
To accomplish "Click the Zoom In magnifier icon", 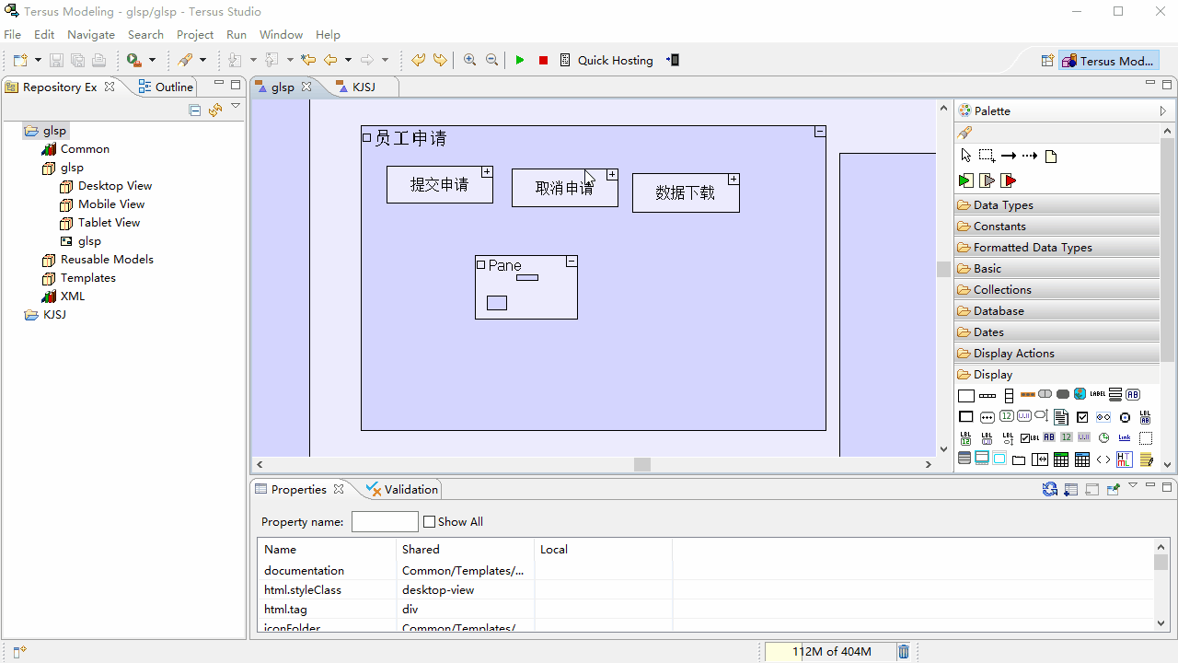I will click(x=470, y=60).
